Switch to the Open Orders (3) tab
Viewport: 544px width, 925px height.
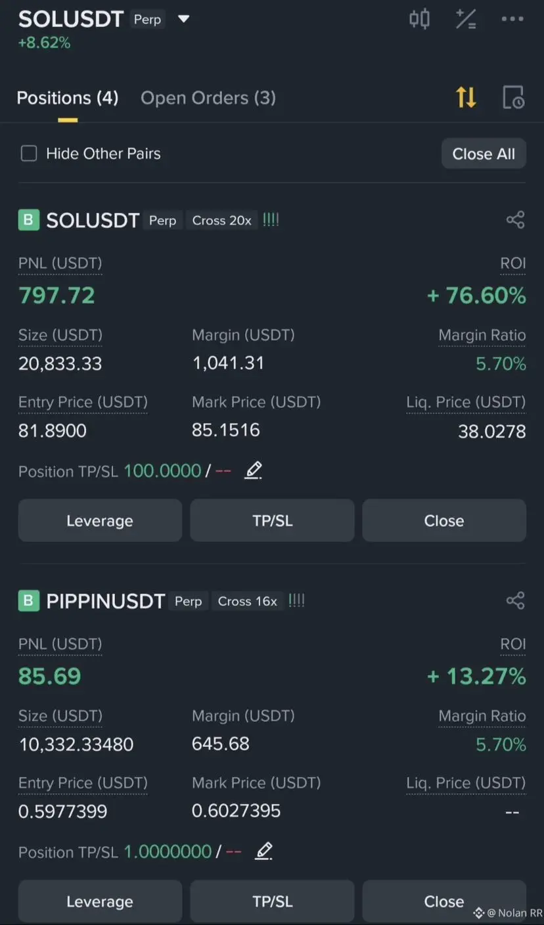[x=208, y=98]
